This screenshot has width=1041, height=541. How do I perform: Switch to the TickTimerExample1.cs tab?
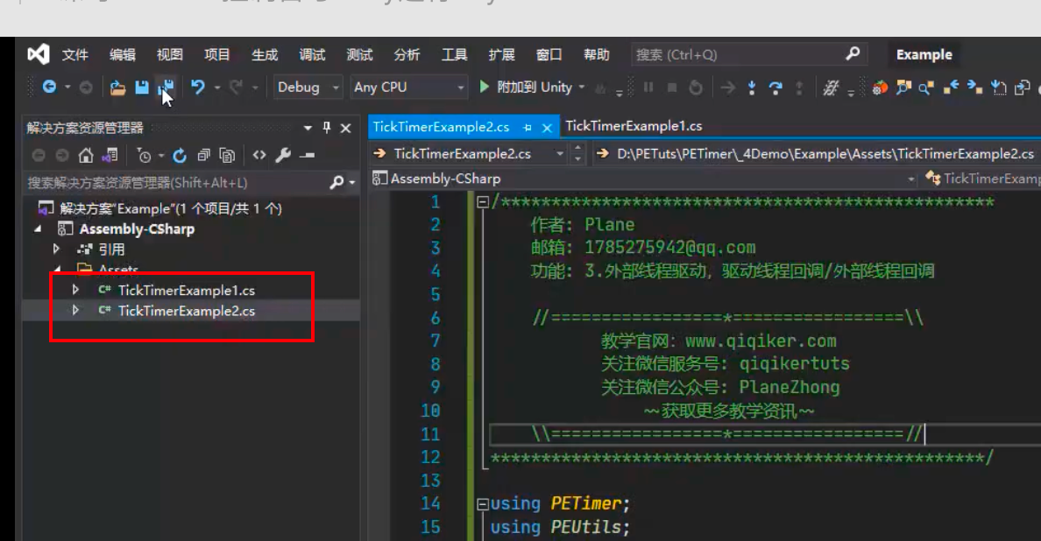pos(634,126)
